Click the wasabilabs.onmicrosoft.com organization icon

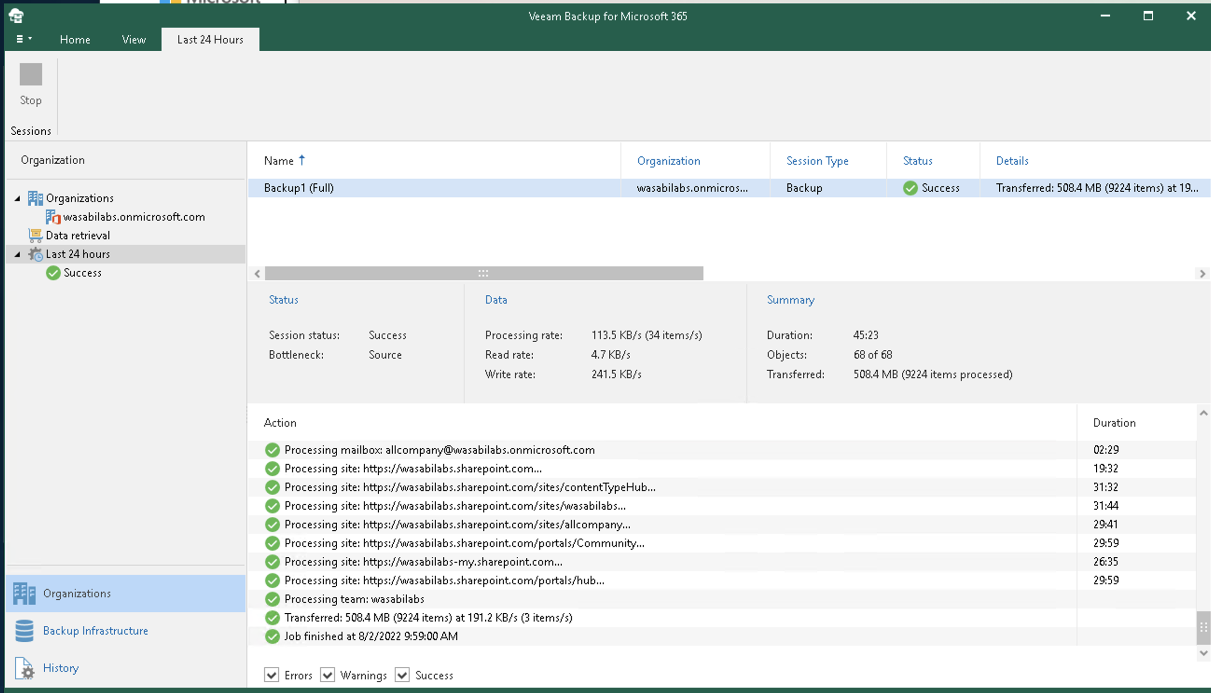(x=52, y=216)
